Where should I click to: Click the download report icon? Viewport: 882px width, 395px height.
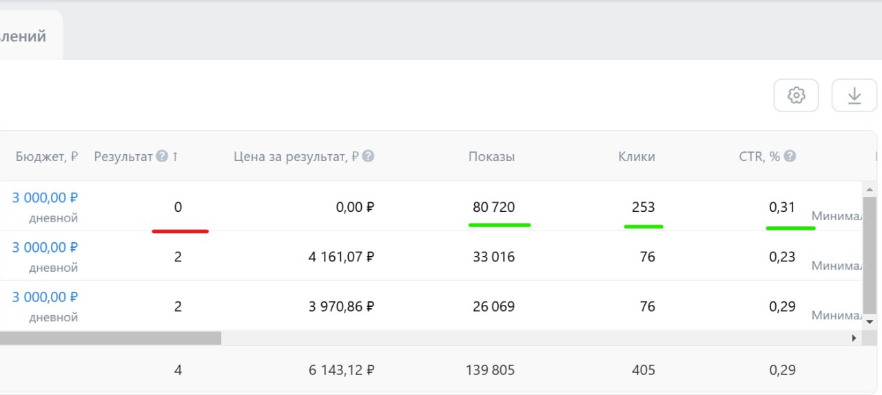point(854,96)
